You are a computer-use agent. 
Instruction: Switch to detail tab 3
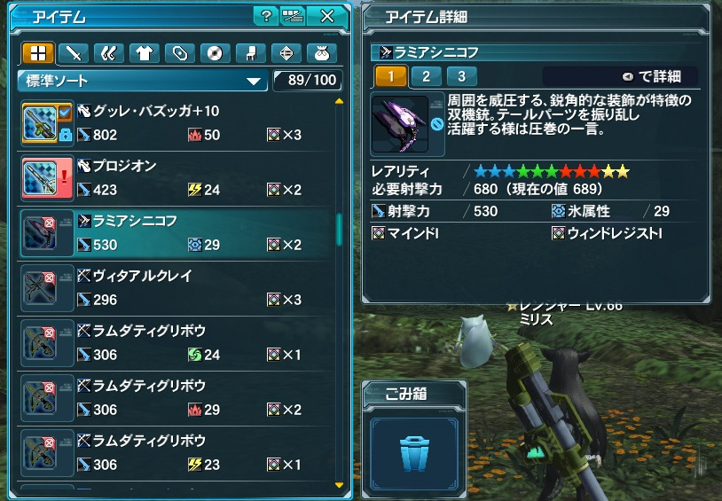click(461, 76)
